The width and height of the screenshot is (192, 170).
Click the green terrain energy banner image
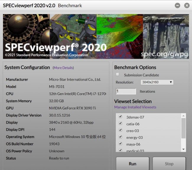click(x=120, y=36)
